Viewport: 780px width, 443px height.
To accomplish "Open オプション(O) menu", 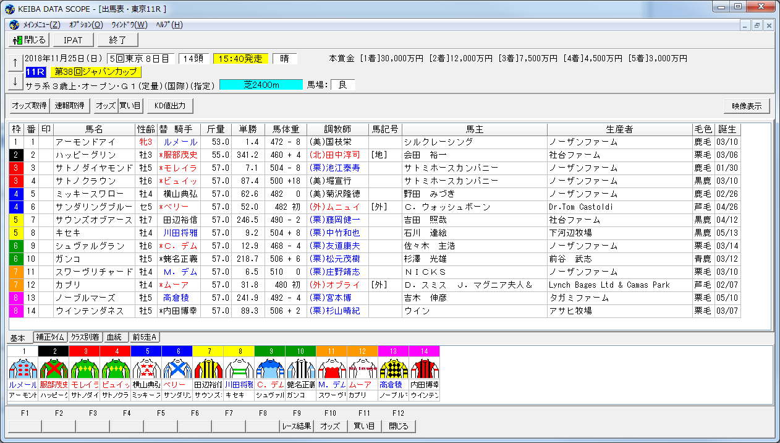I will 86,25.
